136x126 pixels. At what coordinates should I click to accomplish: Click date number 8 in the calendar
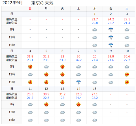95,51
